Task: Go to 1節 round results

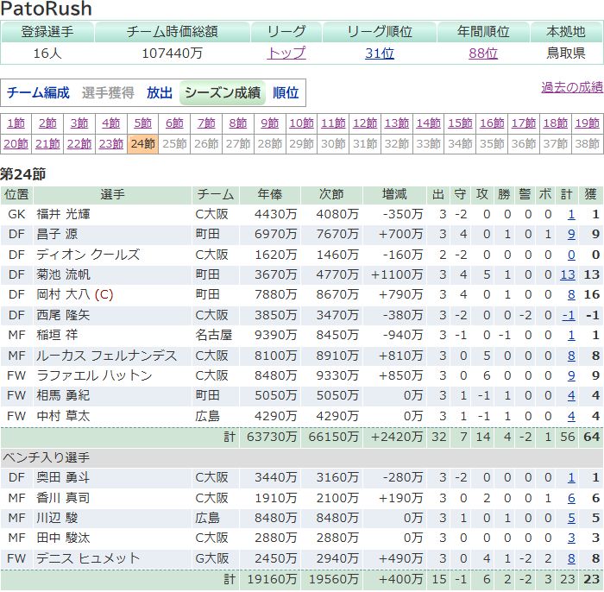Action: click(16, 123)
